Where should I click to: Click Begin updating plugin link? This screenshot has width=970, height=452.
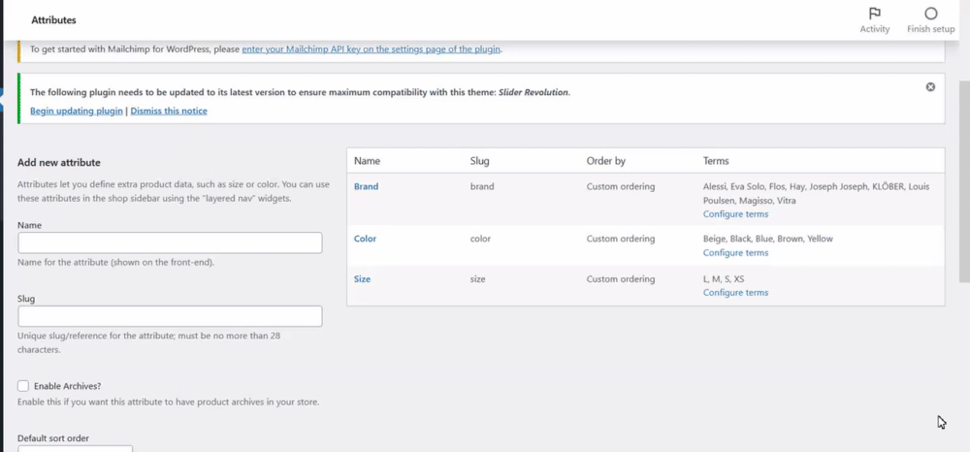coord(77,111)
